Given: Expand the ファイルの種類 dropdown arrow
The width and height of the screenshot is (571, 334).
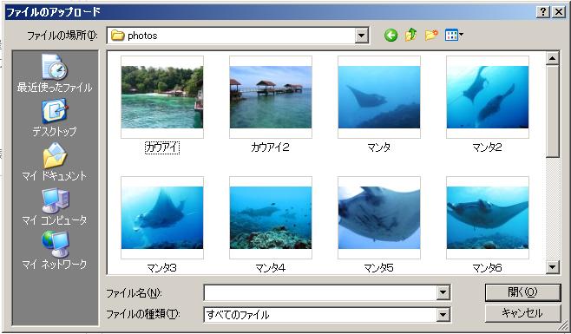Looking at the screenshot, I should pos(443,315).
